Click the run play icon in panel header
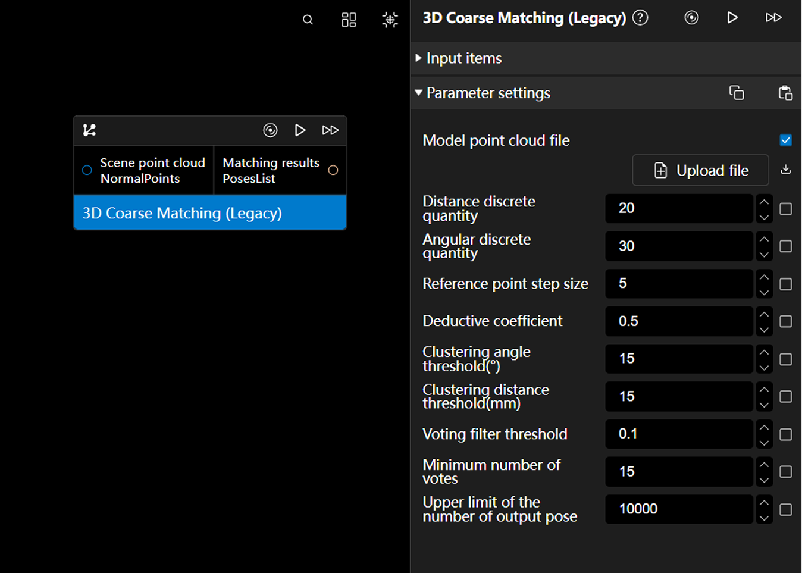 [x=732, y=18]
